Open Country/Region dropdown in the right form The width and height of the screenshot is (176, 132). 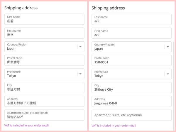pyautogui.click(x=131, y=47)
